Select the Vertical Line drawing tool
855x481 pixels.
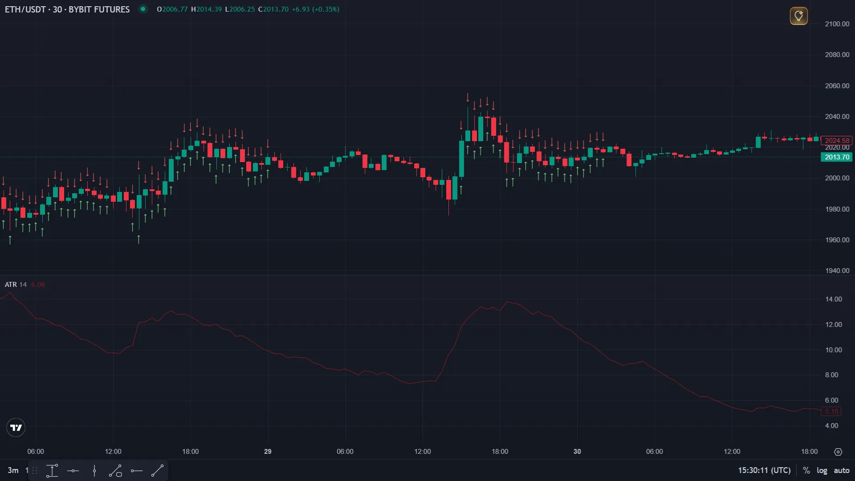(x=94, y=471)
